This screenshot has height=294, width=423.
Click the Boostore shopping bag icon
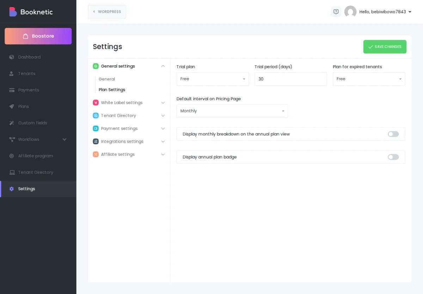coord(25,36)
